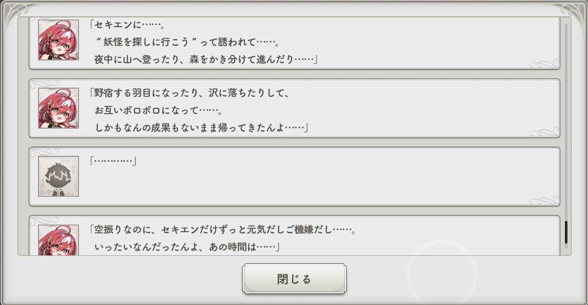The height and width of the screenshot is (305, 588).
Task: Select the 「…………」 silent dialogue entry
Action: (x=295, y=176)
